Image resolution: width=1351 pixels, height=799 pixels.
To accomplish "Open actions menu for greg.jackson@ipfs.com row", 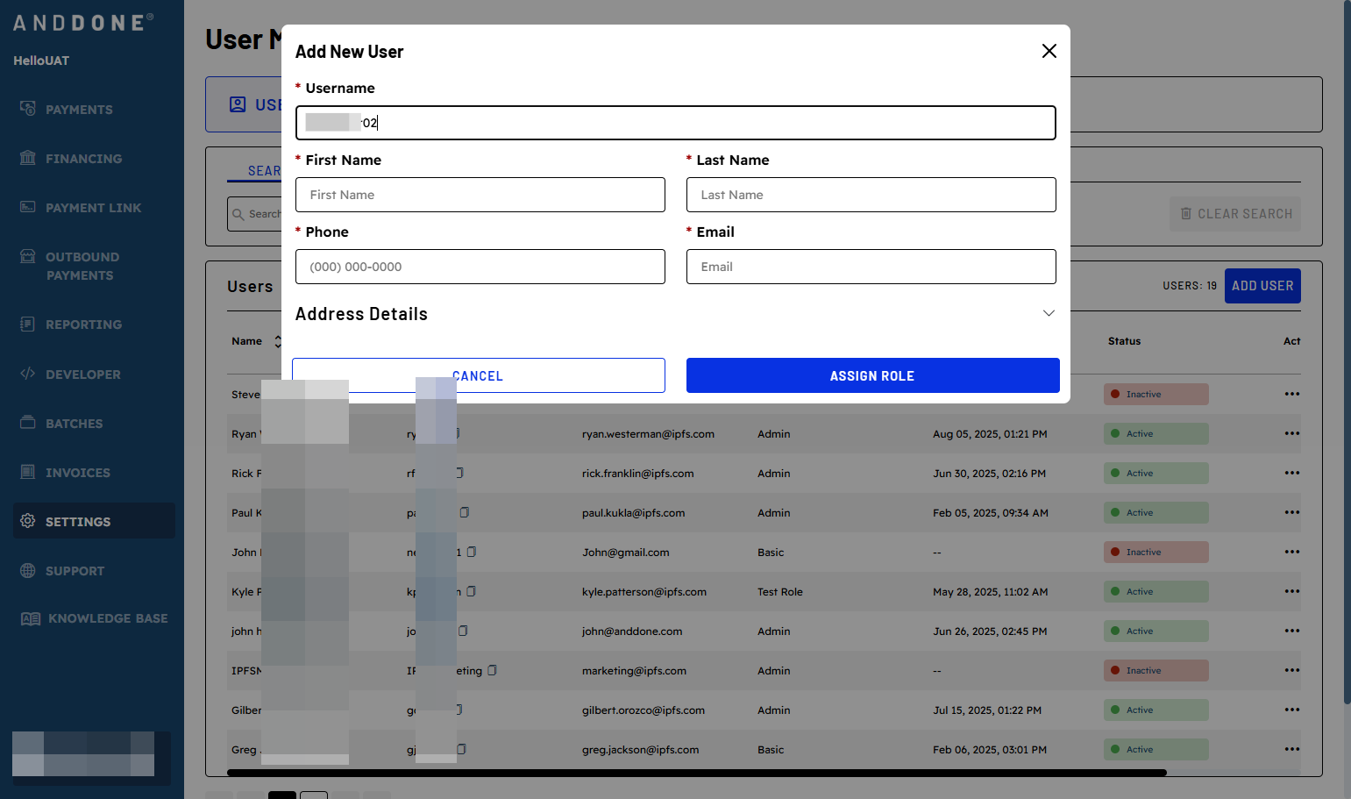I will point(1292,749).
